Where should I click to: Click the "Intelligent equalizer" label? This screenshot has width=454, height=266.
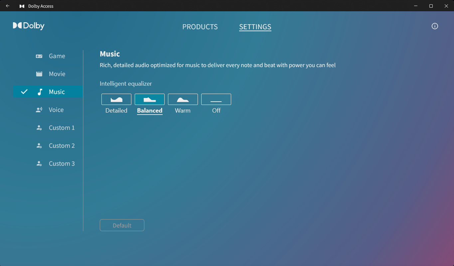click(126, 84)
